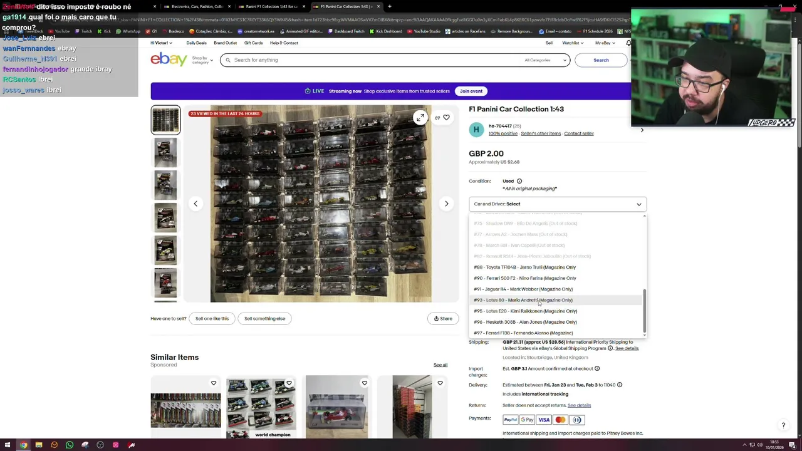Screen dimensions: 802x451
Task: Open Seller's other items link
Action: 541,133
